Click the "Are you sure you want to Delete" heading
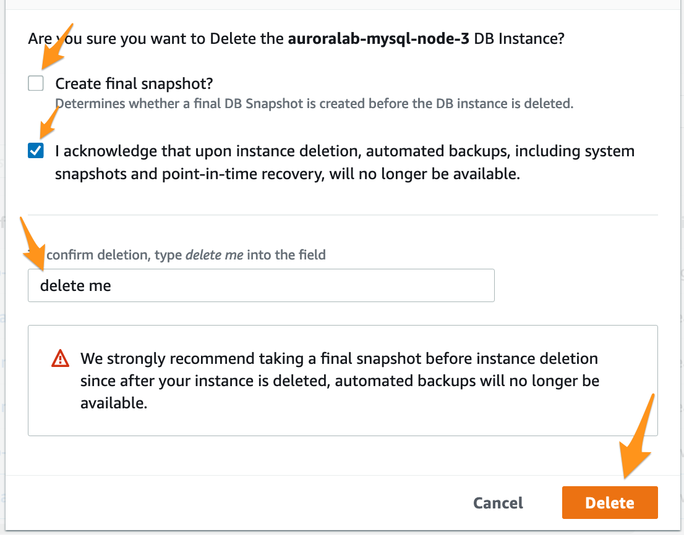684x535 pixels. click(x=296, y=39)
